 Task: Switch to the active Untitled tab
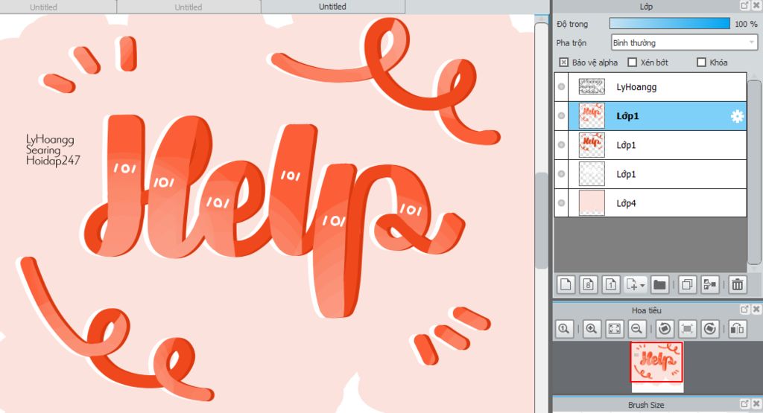pyautogui.click(x=333, y=7)
